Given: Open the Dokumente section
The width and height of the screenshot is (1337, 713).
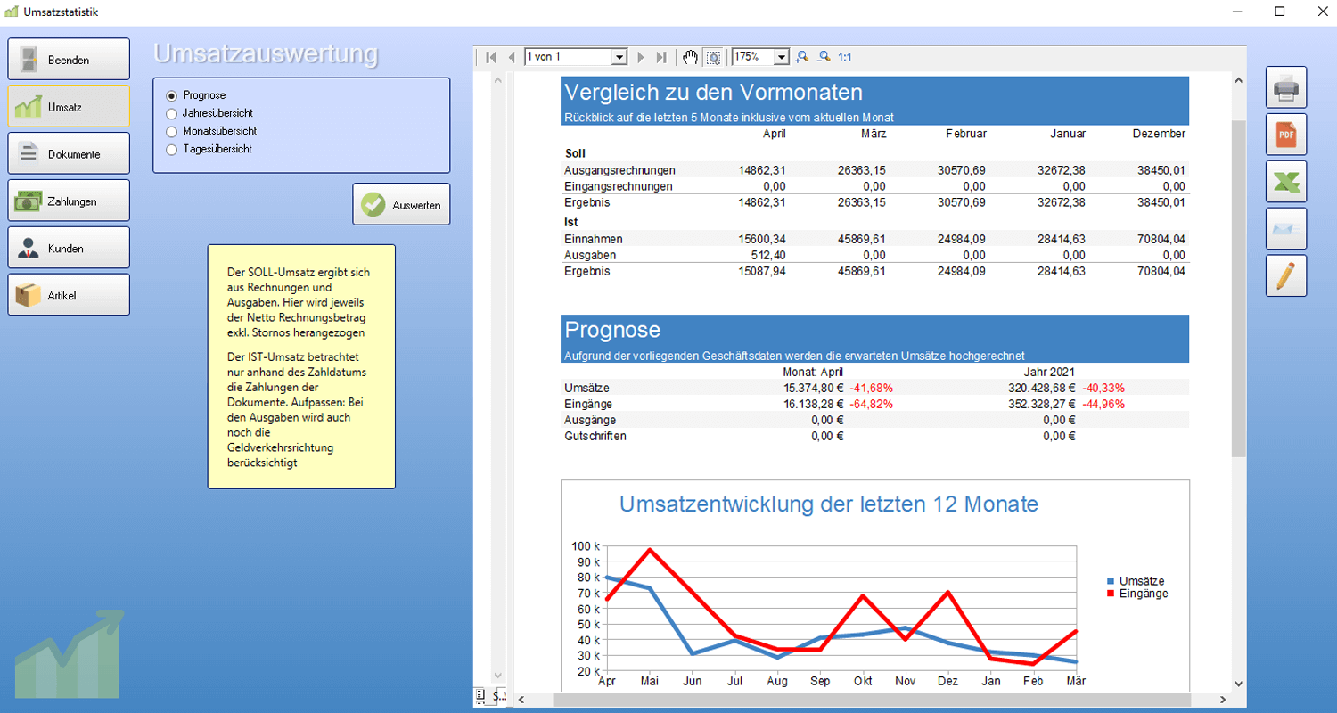Looking at the screenshot, I should 69,153.
